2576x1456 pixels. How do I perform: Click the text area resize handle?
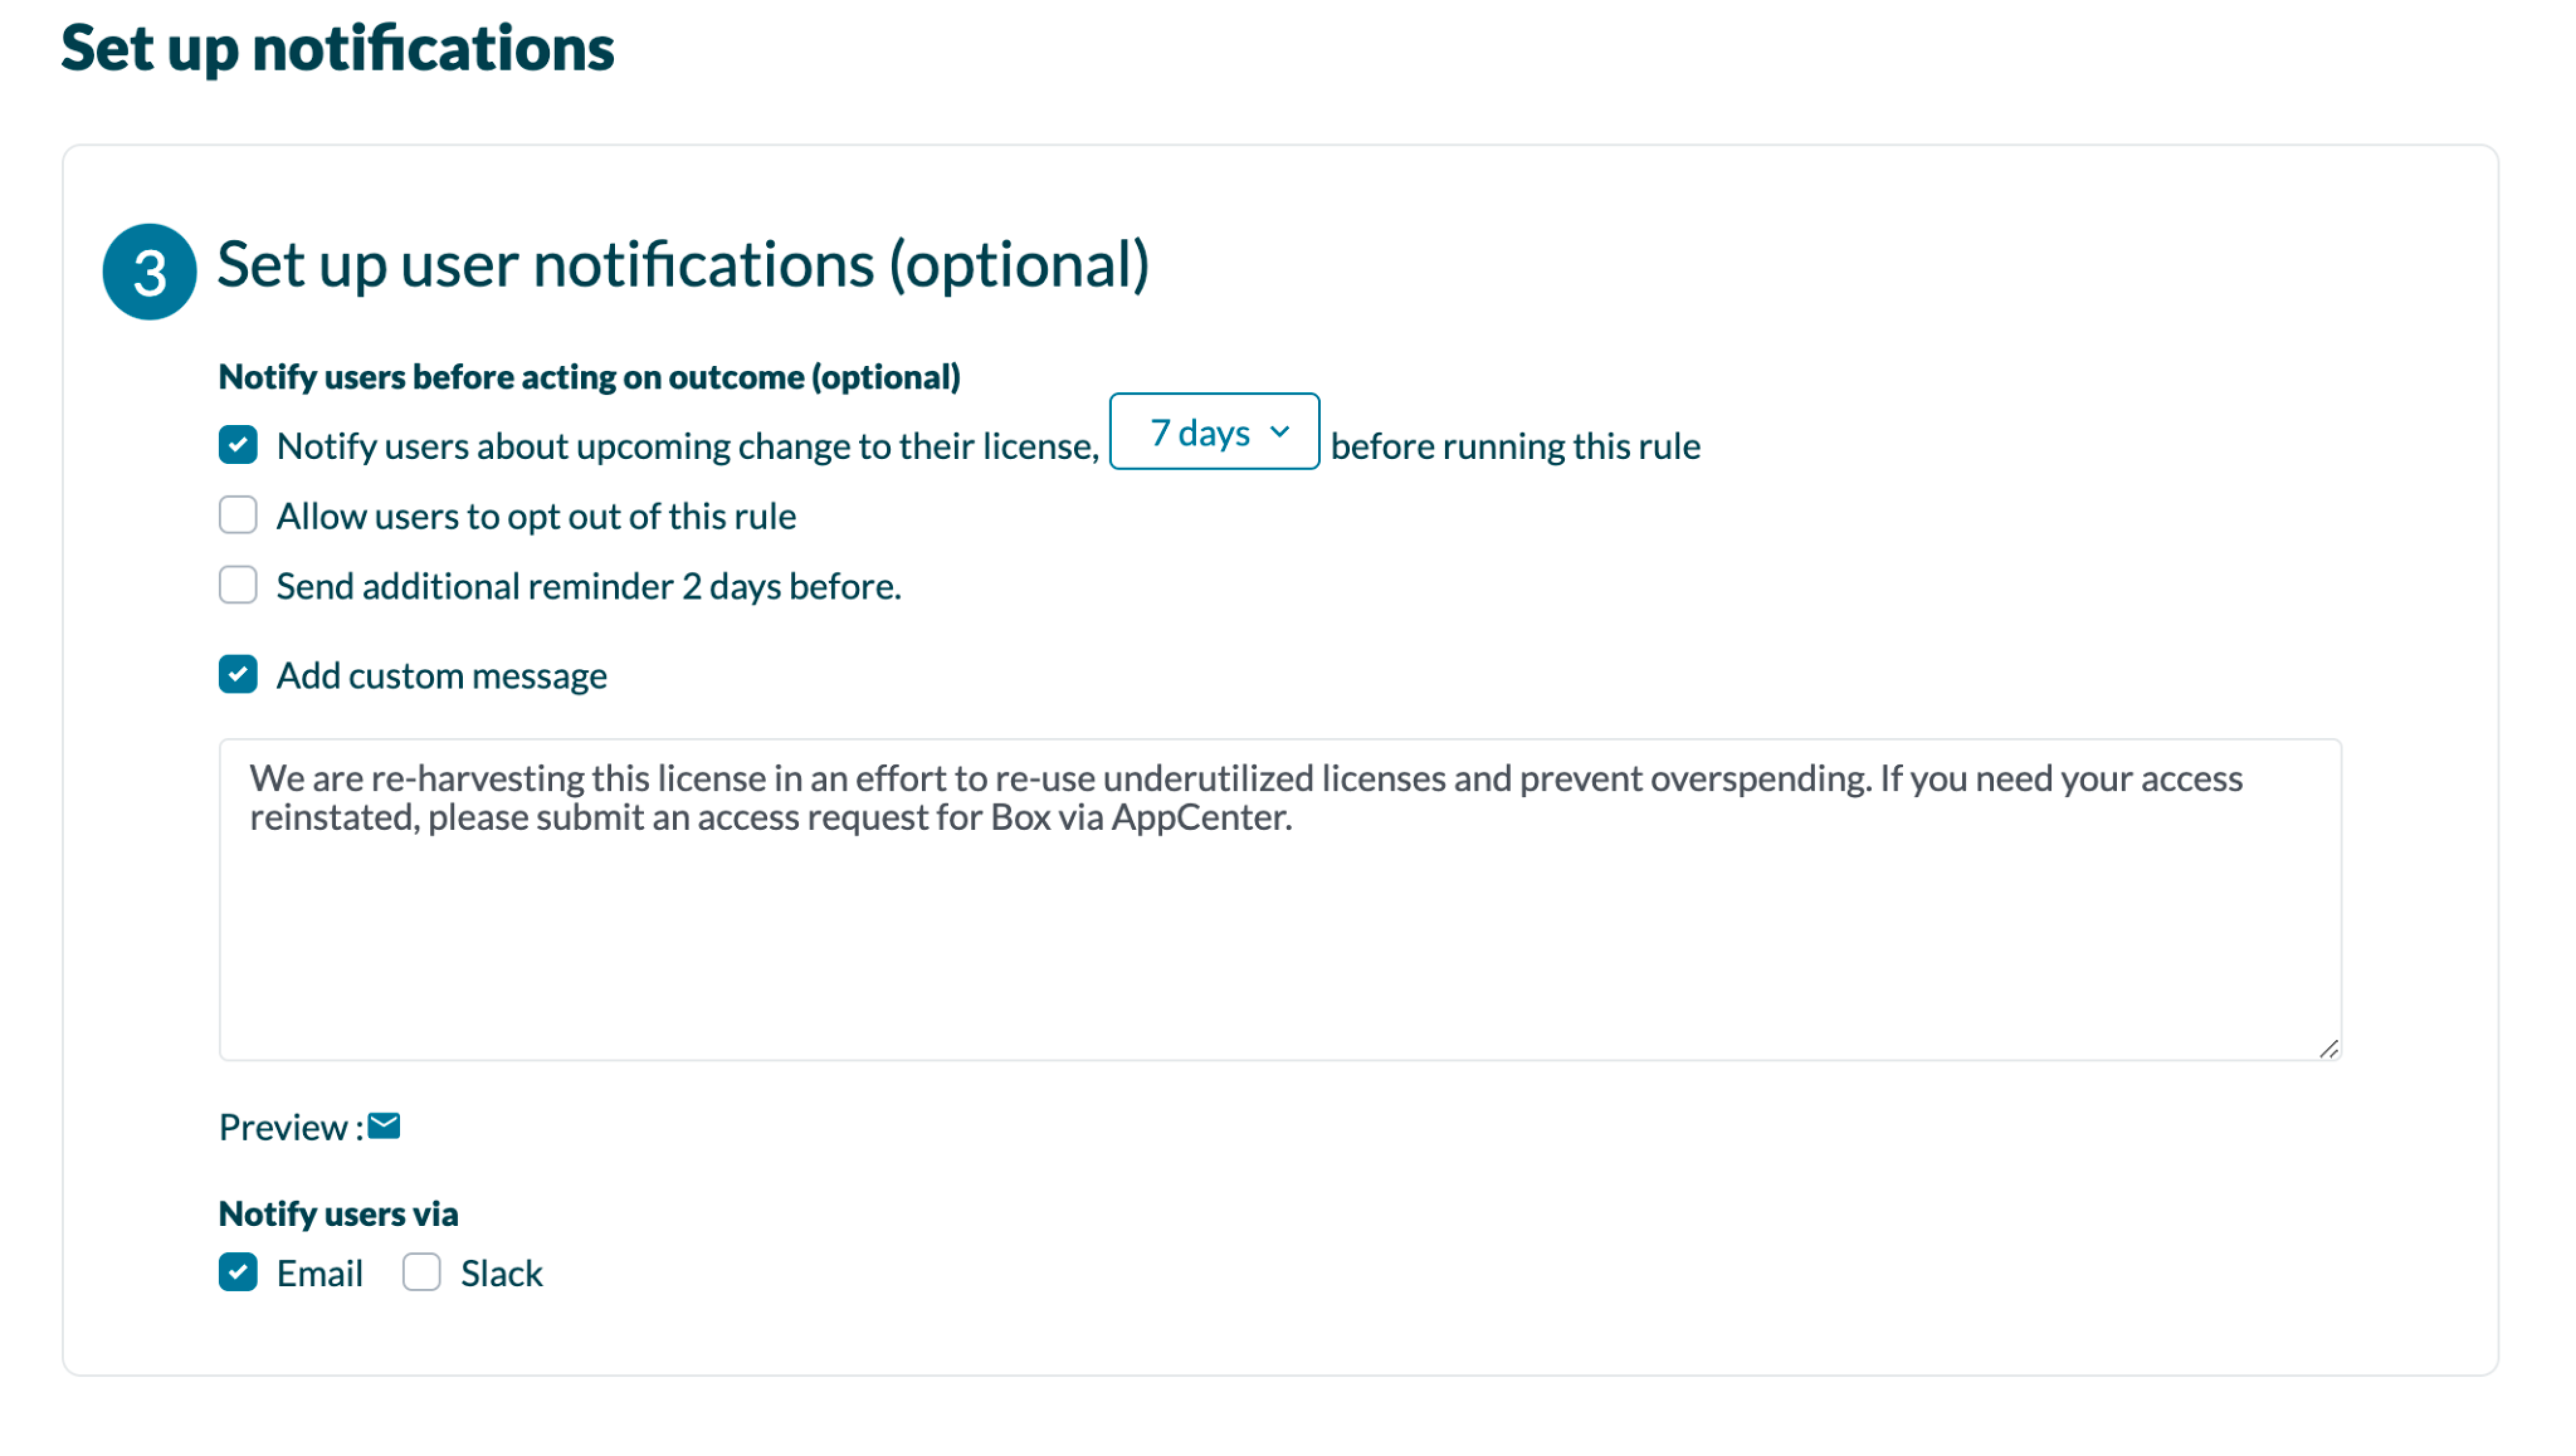click(x=2328, y=1049)
